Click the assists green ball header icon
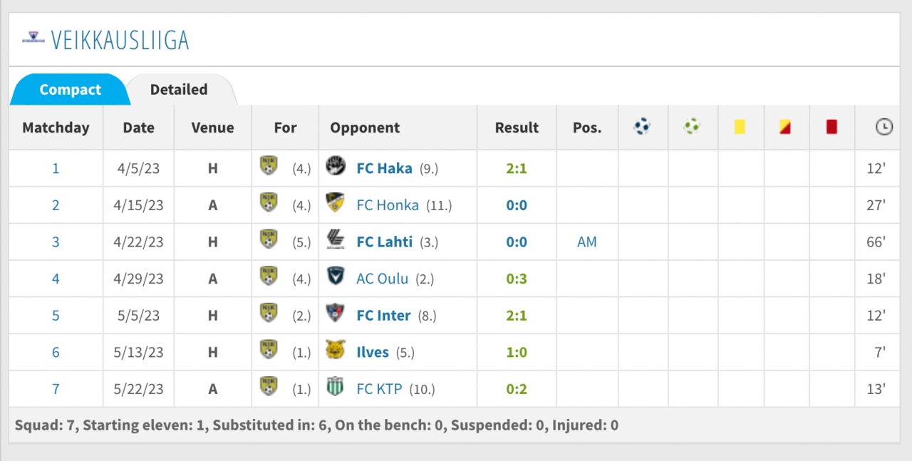The height and width of the screenshot is (461, 912). (692, 127)
